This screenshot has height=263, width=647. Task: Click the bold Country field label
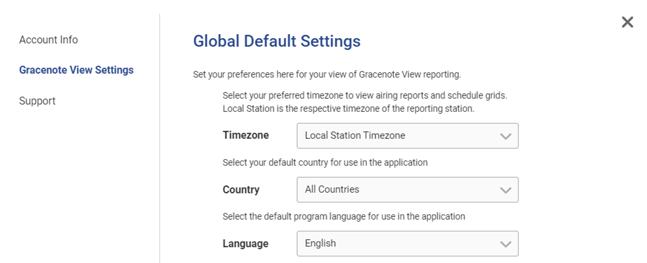tap(241, 190)
